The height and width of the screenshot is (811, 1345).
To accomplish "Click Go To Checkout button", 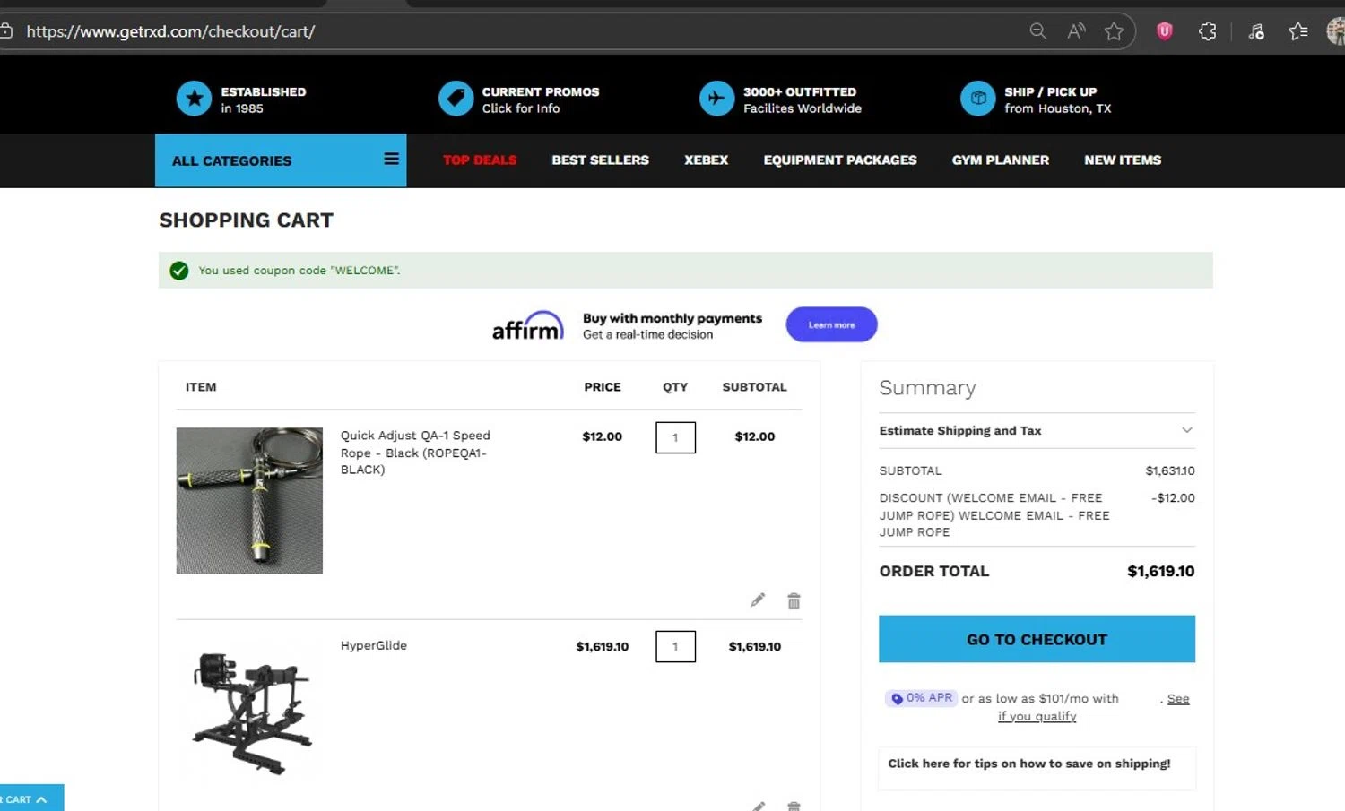I will pos(1037,639).
